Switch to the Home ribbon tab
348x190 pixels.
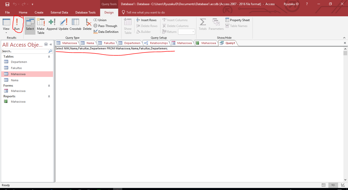(23, 12)
